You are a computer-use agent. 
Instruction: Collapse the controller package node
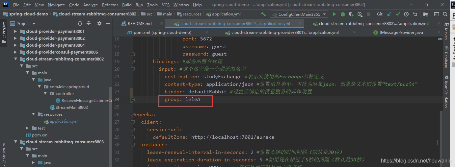click(45, 94)
